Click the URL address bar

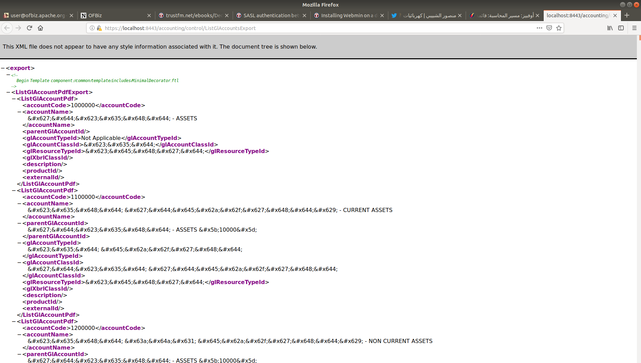click(x=311, y=28)
